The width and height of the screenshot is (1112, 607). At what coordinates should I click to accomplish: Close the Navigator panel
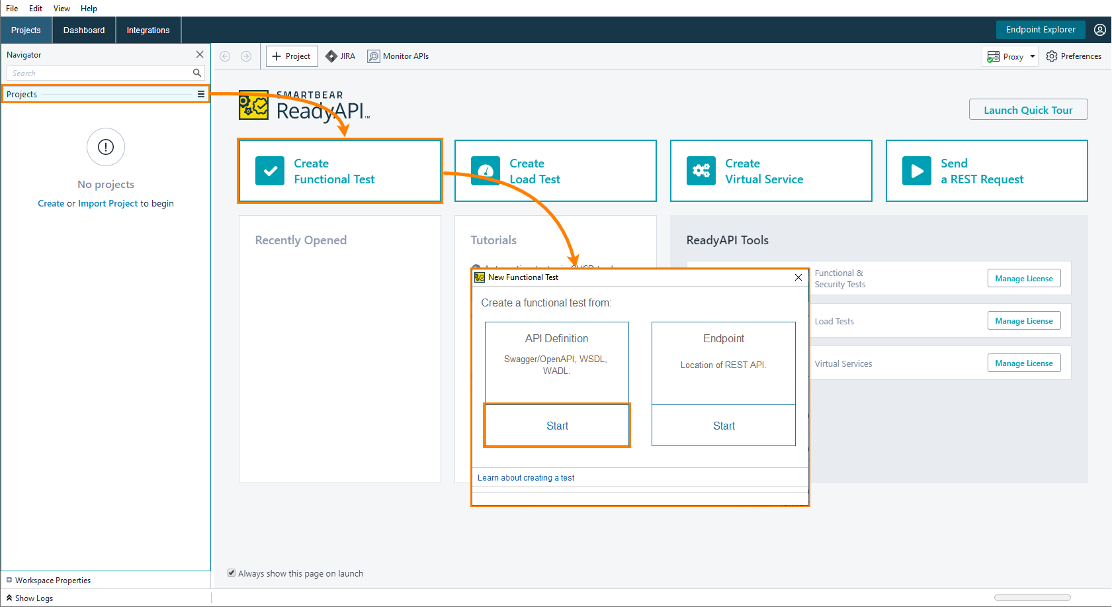(x=200, y=54)
